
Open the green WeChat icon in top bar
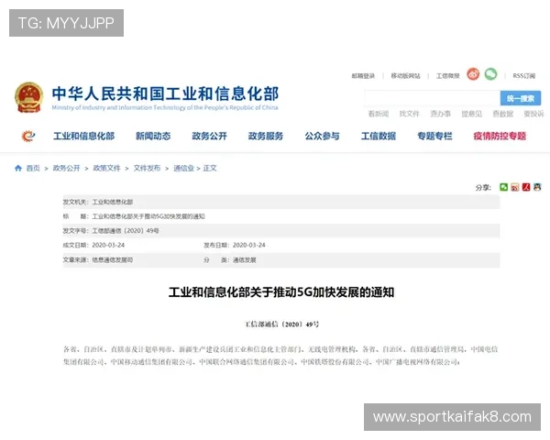490,74
